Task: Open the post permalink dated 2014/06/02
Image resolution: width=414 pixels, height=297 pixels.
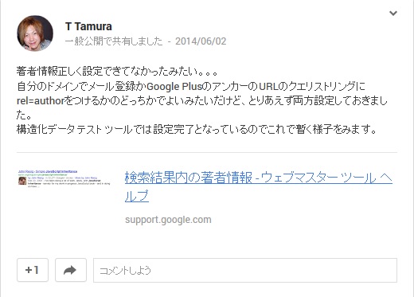Action: [x=201, y=41]
